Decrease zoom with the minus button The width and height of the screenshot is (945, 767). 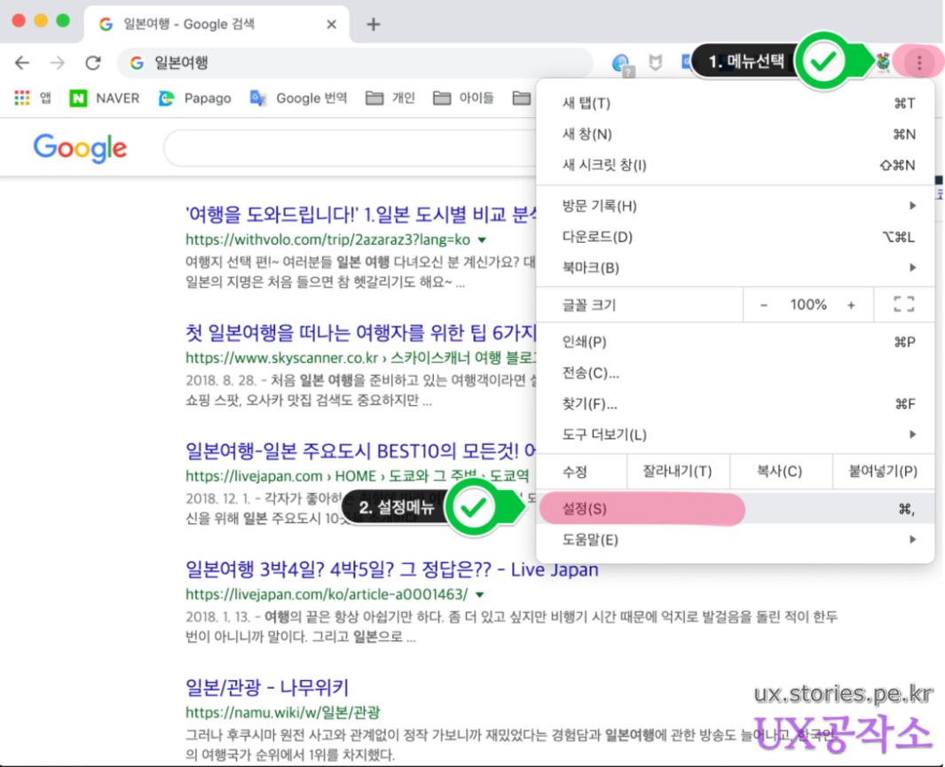click(x=764, y=305)
